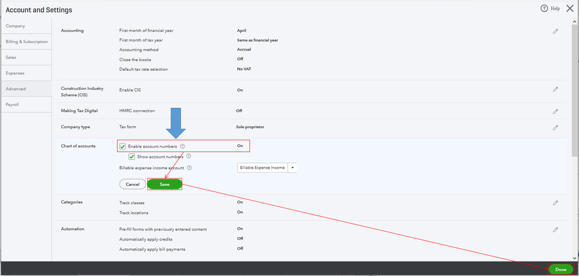
Task: Edit Company type using pencil icon
Action: [555, 128]
